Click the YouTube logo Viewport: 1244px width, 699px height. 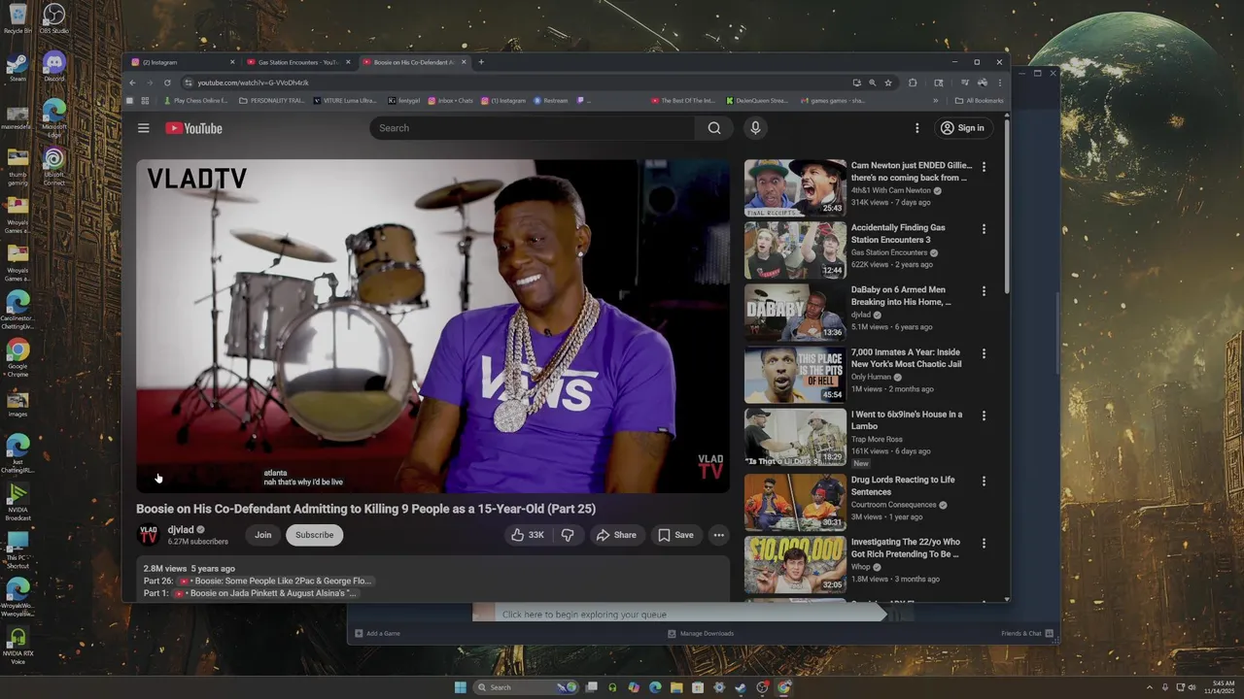[x=193, y=128]
